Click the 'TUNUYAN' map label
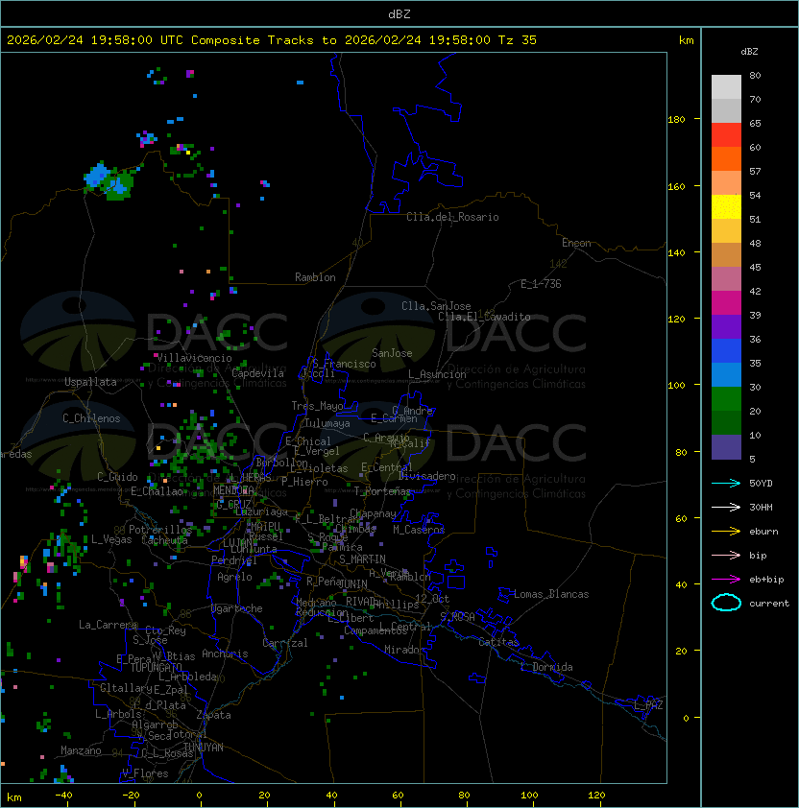The height and width of the screenshot is (808, 799). pyautogui.click(x=204, y=748)
